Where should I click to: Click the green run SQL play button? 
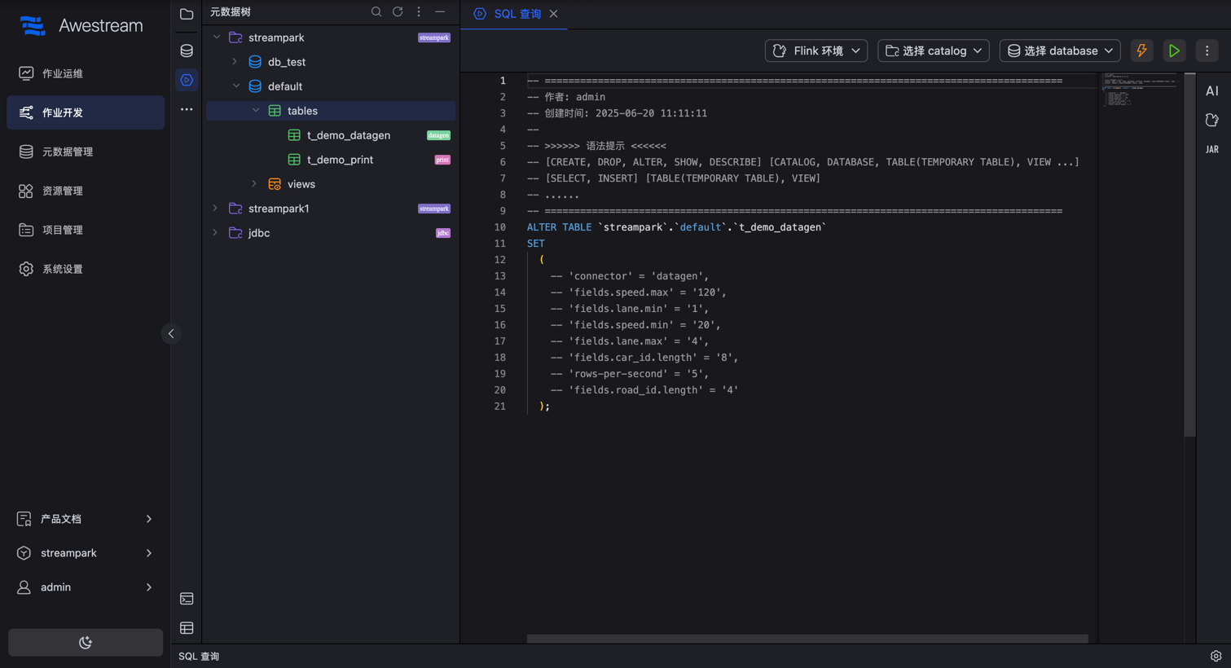point(1174,51)
